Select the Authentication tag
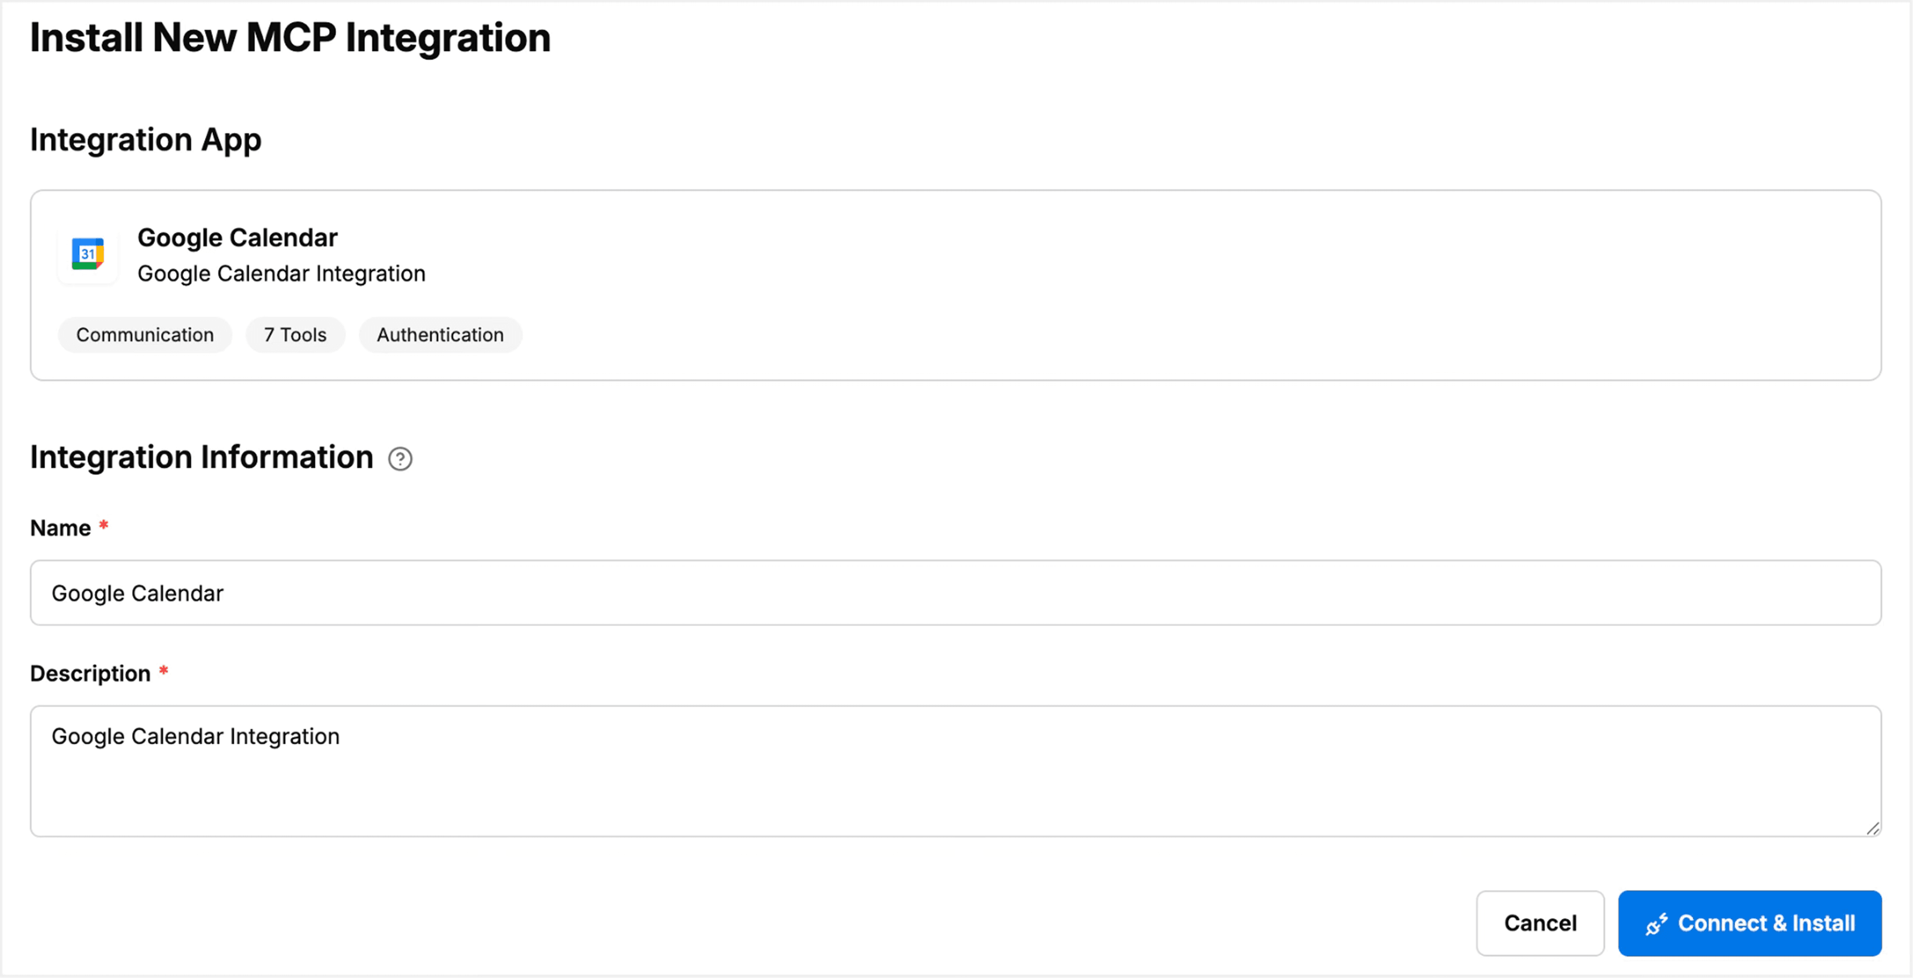 [439, 335]
